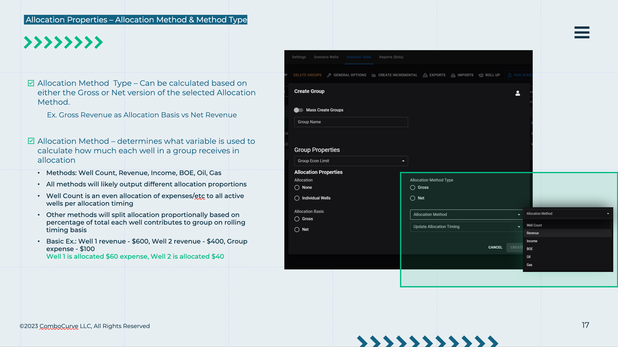The width and height of the screenshot is (618, 347).
Task: Click the Exports icon
Action: coord(425,75)
